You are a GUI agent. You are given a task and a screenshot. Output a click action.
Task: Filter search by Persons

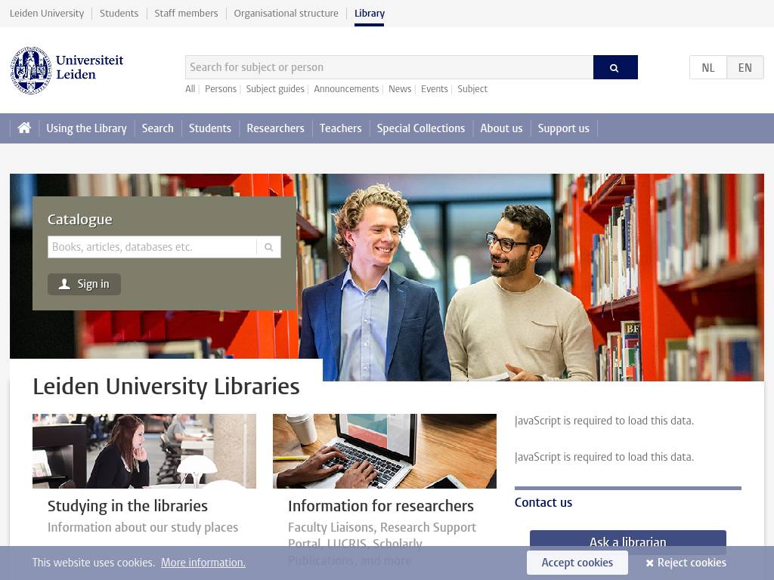221,89
